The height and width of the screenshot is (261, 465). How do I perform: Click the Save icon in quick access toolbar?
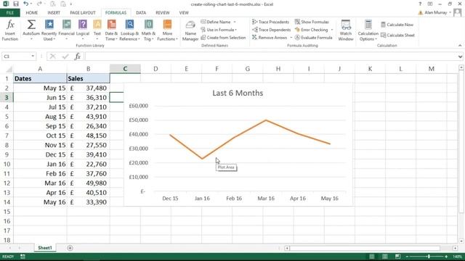[16, 4]
